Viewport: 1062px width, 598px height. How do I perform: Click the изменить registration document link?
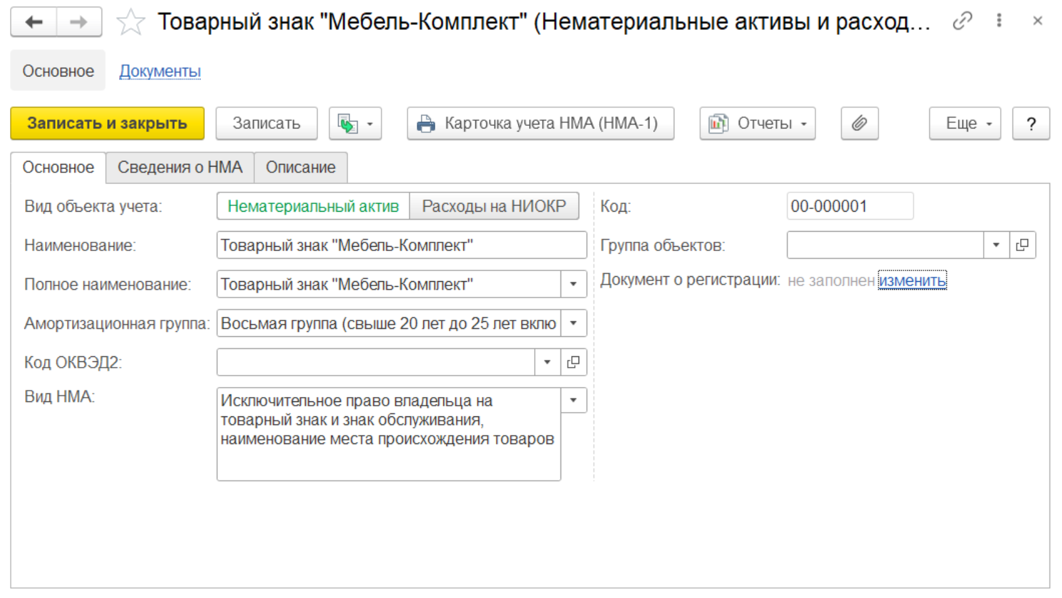click(x=912, y=281)
